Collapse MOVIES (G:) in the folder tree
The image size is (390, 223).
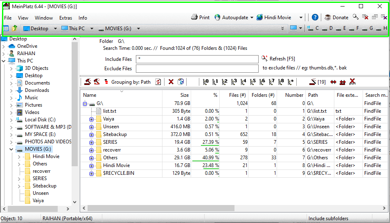(x=11, y=149)
